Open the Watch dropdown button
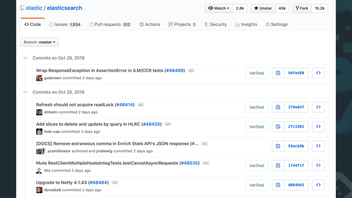The image size is (352, 198). click(x=219, y=8)
